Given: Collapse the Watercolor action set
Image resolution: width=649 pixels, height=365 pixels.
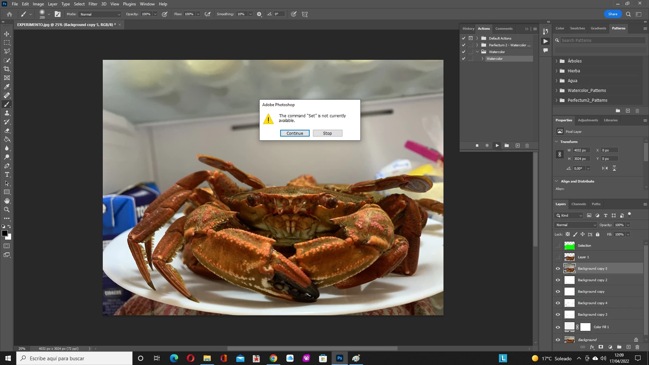Looking at the screenshot, I should click(x=477, y=52).
